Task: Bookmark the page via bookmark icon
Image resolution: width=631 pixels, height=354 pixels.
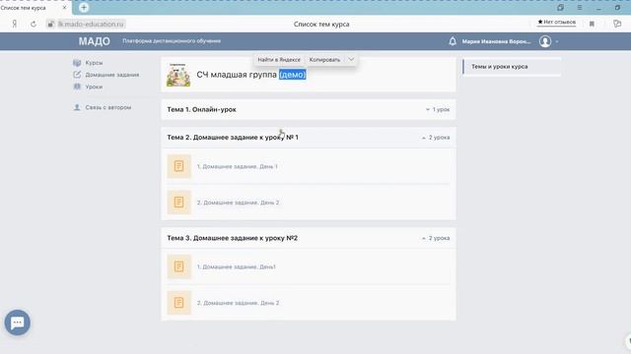Action: 592,24
